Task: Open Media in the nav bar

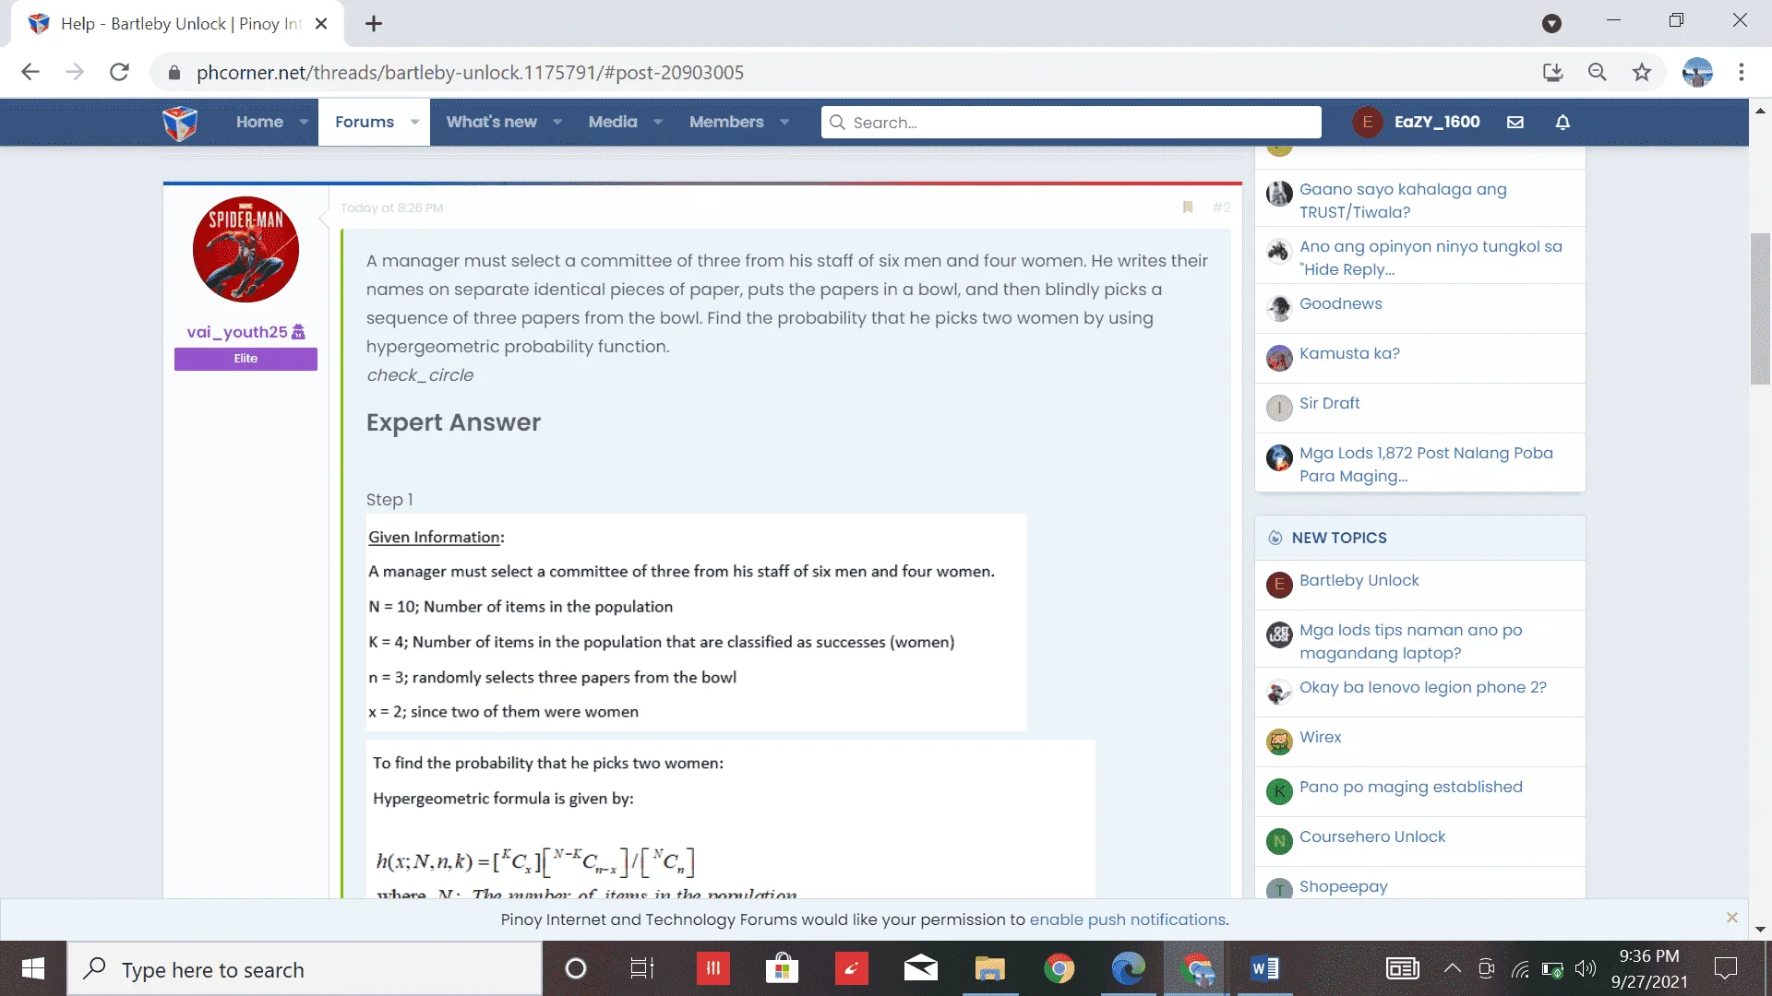Action: tap(613, 122)
